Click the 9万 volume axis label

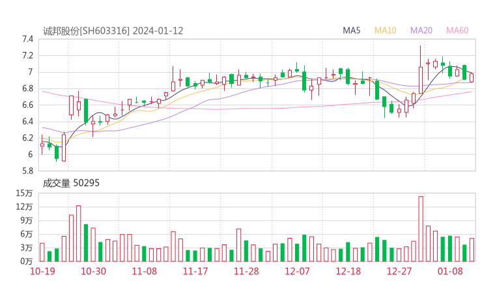coord(27,220)
